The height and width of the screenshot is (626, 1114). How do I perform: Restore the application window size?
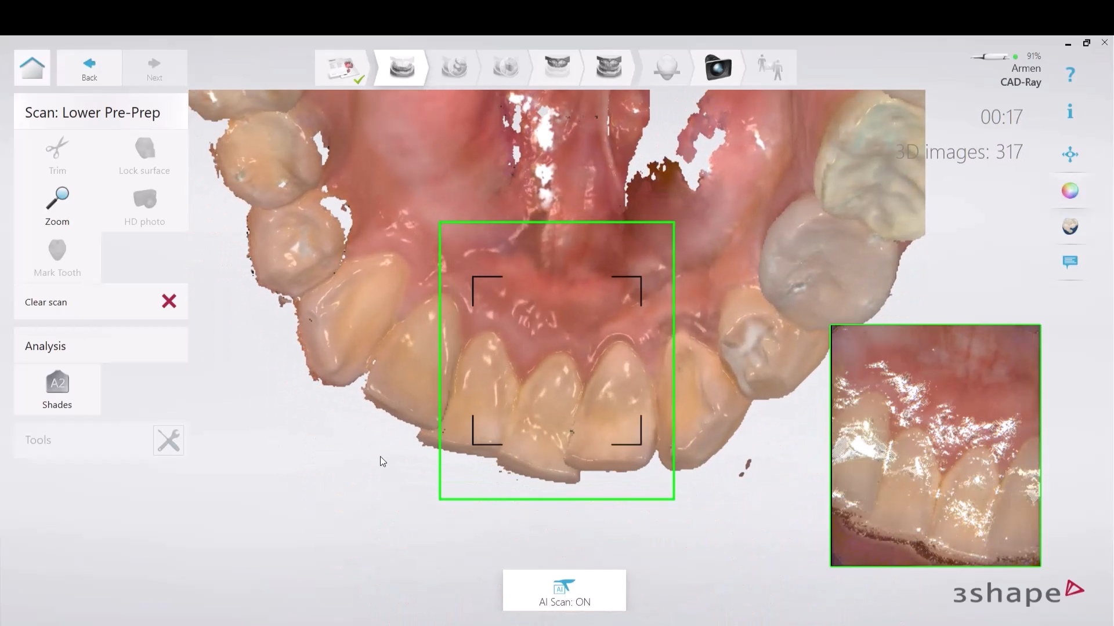coord(1087,43)
